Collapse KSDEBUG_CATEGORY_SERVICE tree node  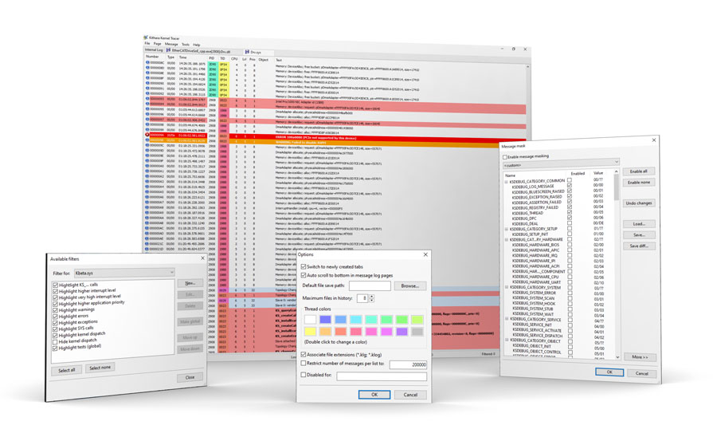click(x=507, y=320)
